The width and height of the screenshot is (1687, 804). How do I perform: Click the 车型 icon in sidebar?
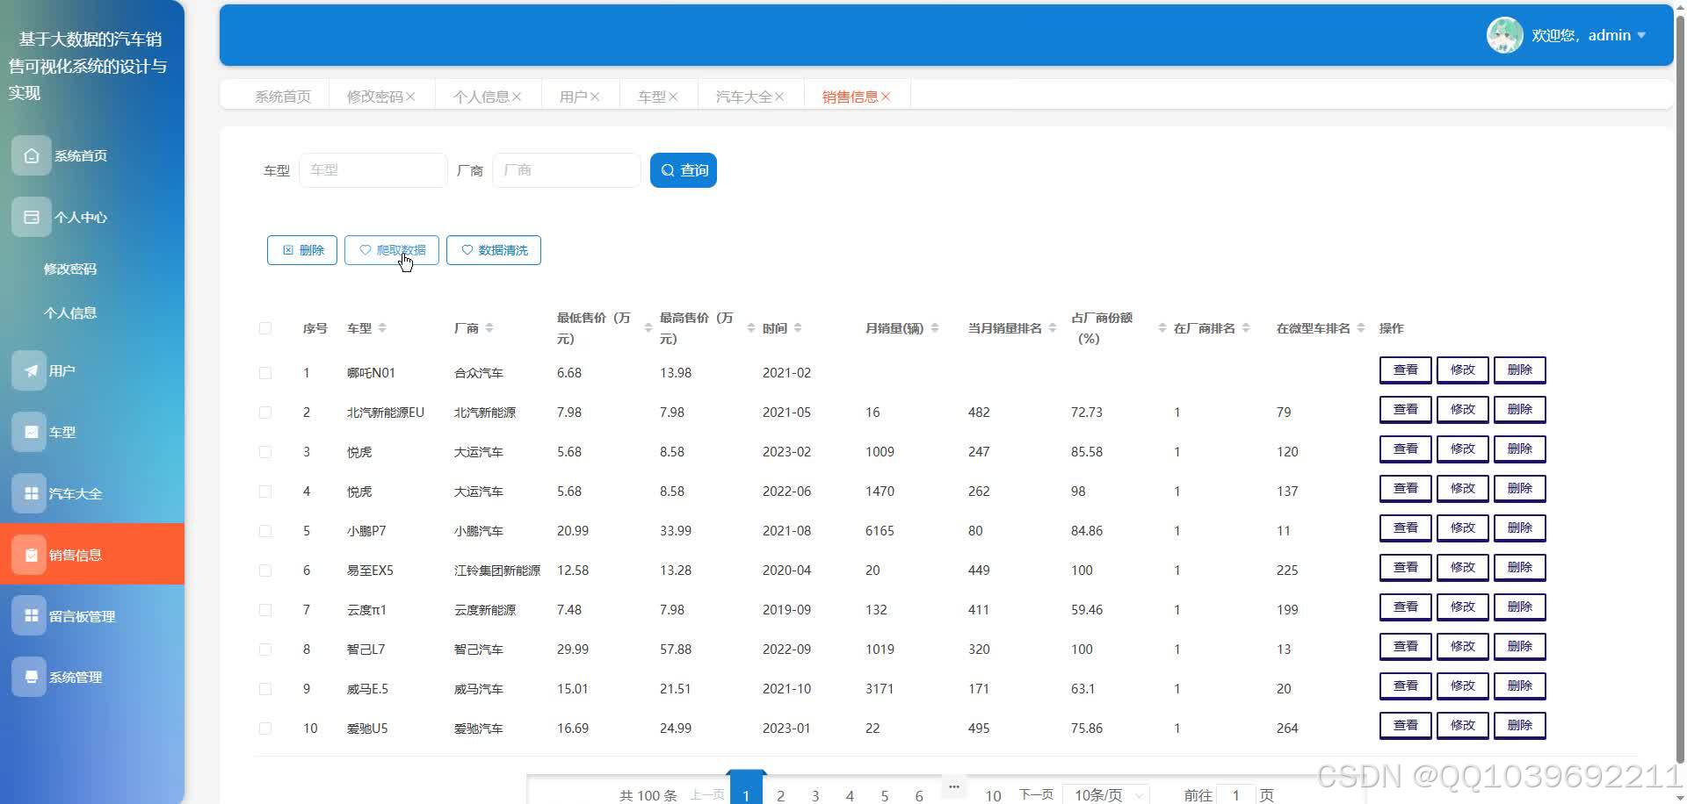coord(29,432)
